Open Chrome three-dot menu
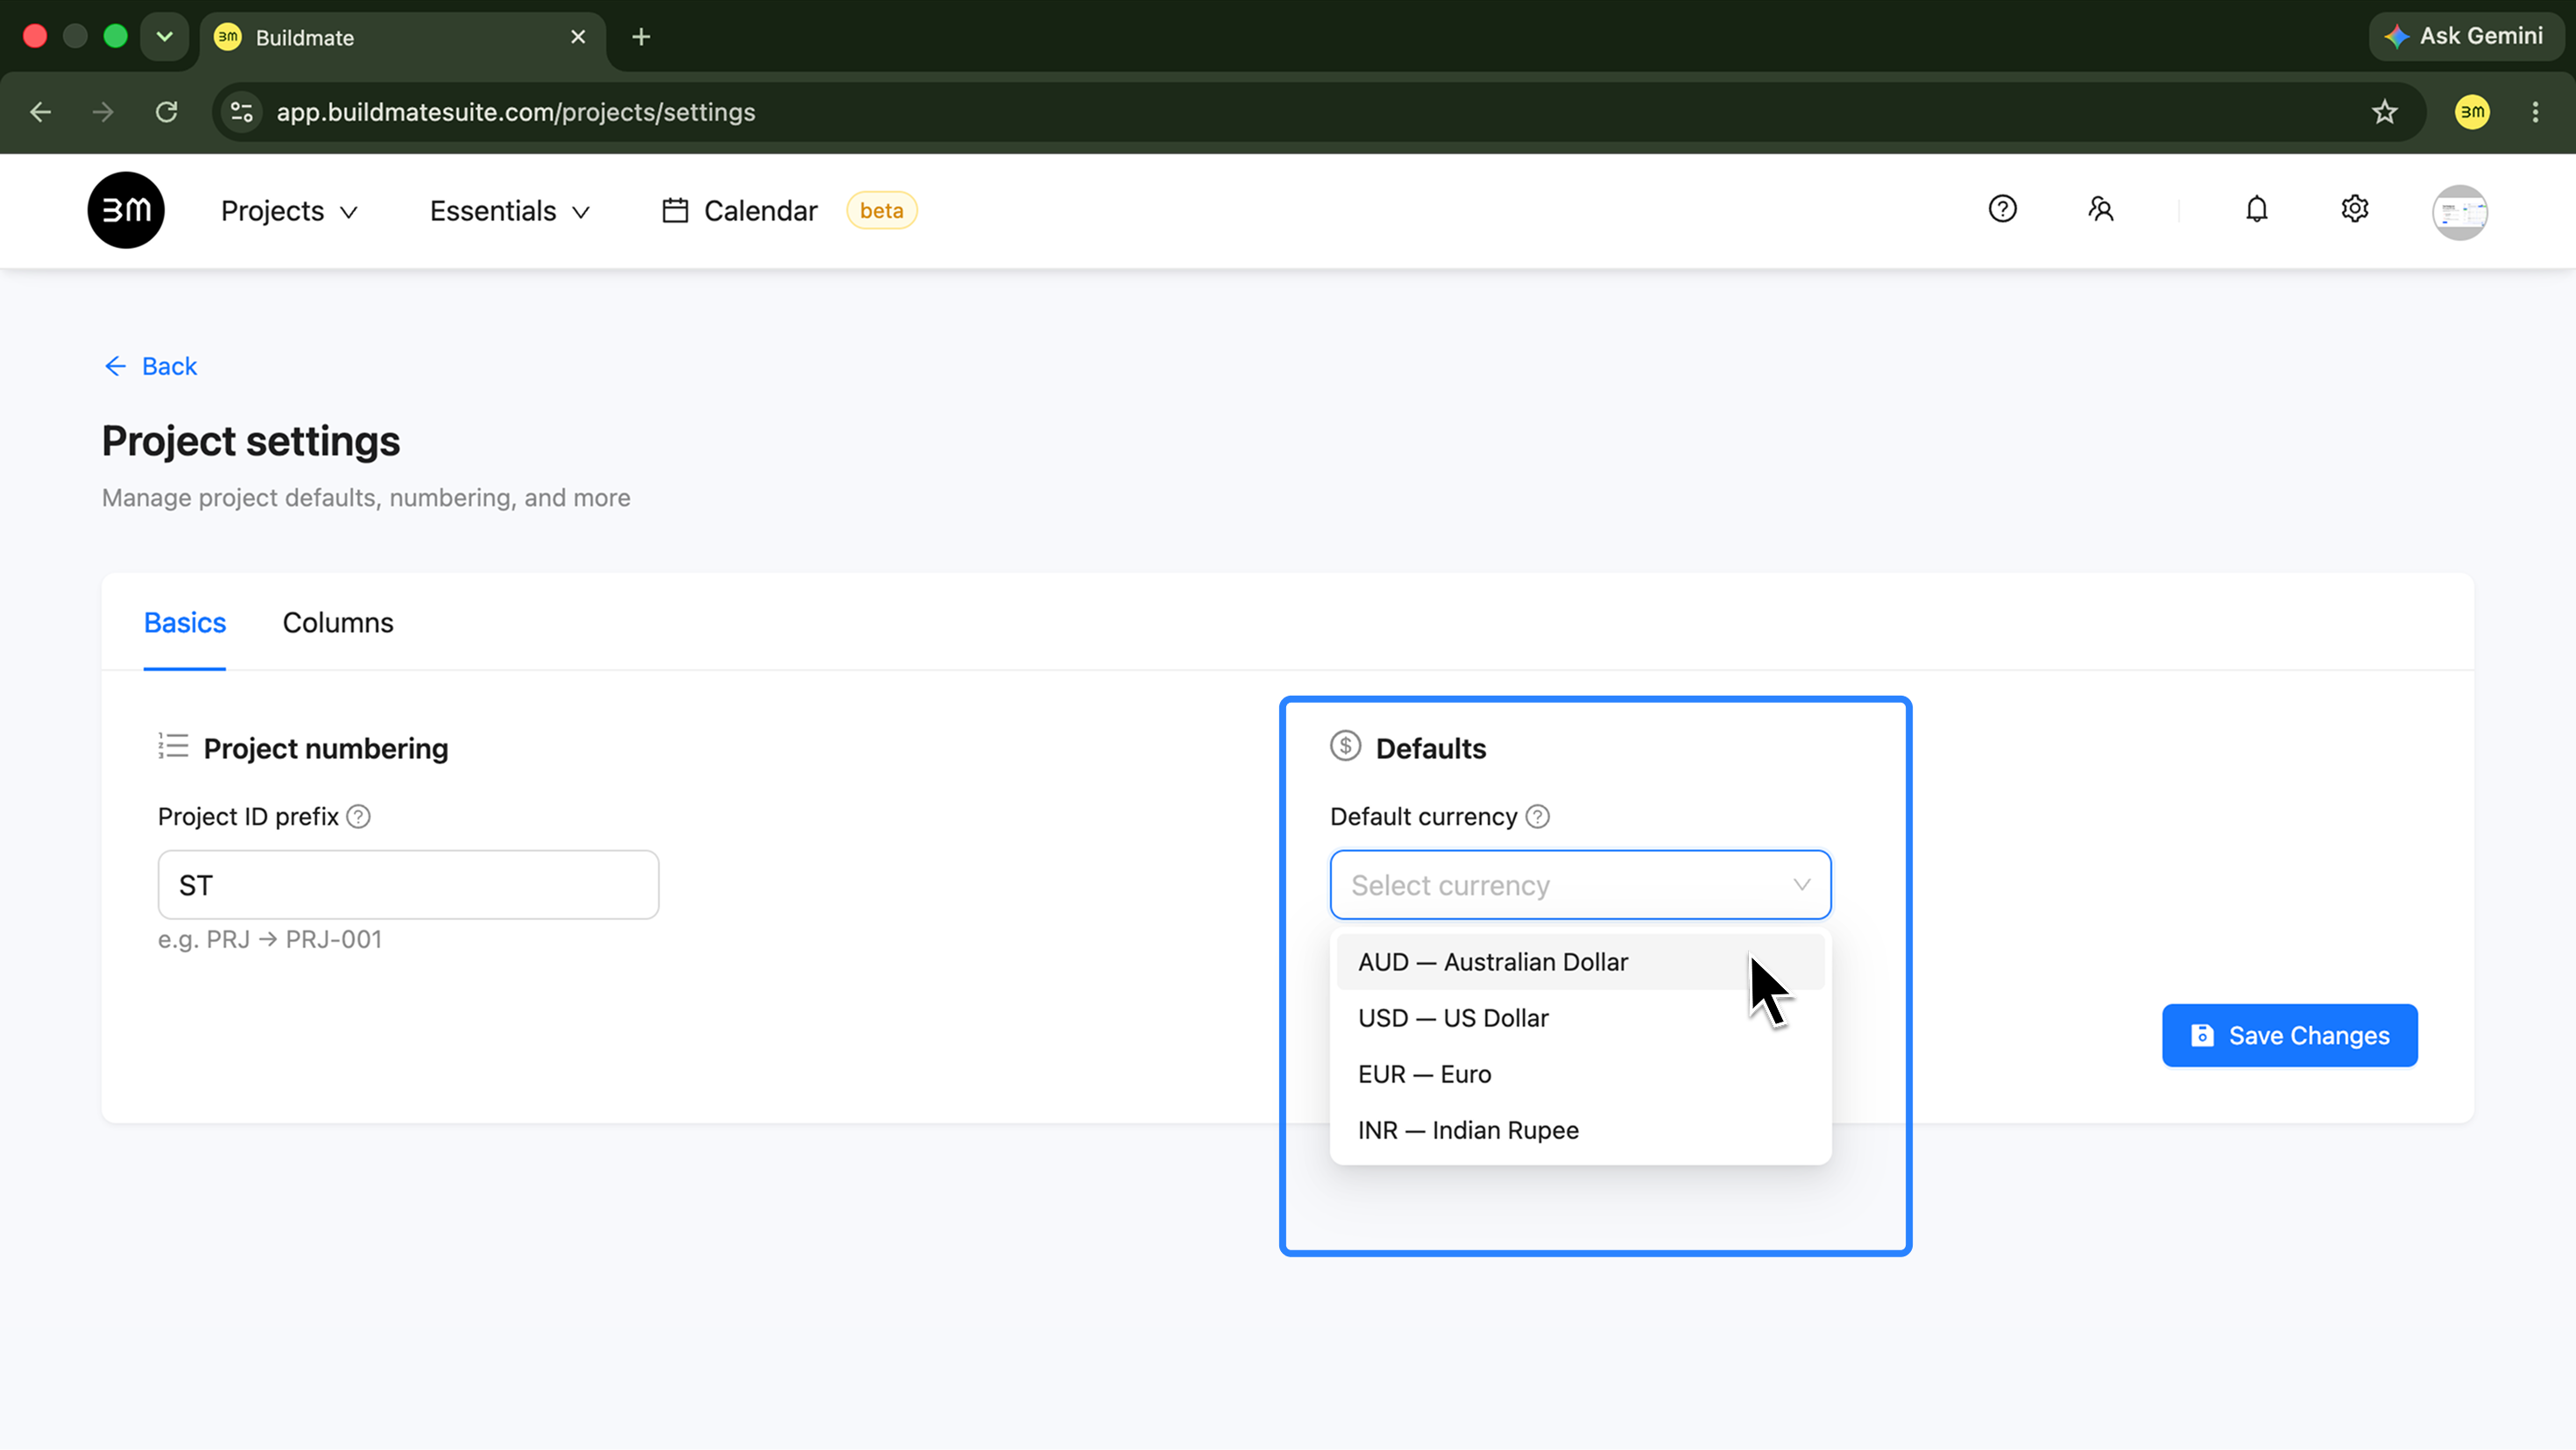This screenshot has height=1450, width=2576. pyautogui.click(x=2535, y=112)
